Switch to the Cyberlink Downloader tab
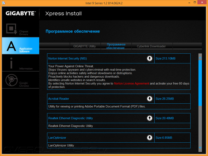208x156 pixels. coord(152,46)
